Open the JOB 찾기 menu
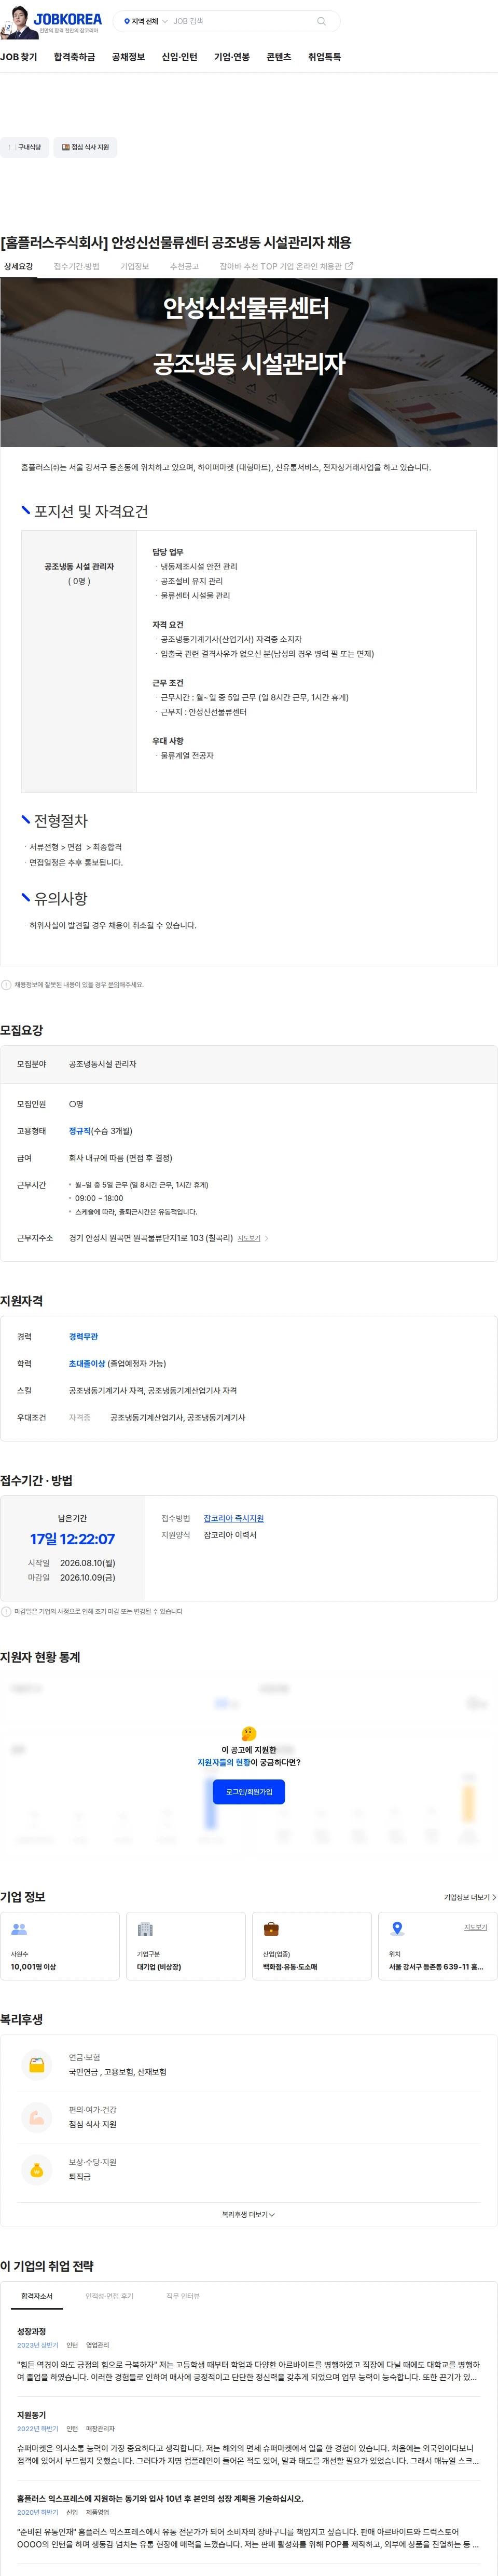The image size is (498, 2576). [19, 57]
